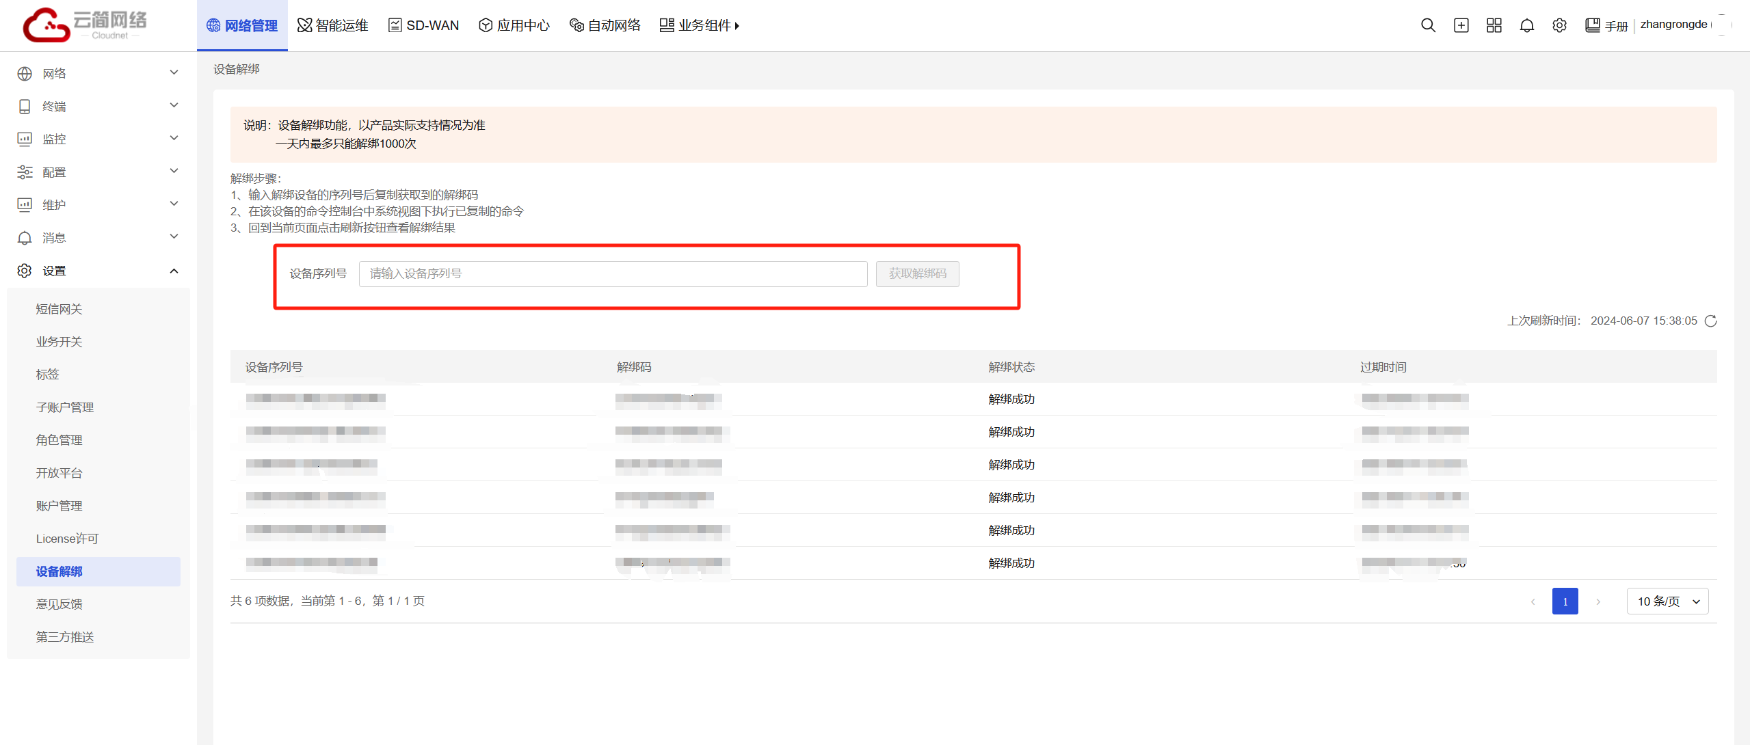Click the 云简网络 Cloudnet logo

coord(85,25)
